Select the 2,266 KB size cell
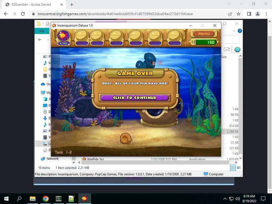The height and width of the screenshot is (204, 272). pyautogui.click(x=232, y=131)
